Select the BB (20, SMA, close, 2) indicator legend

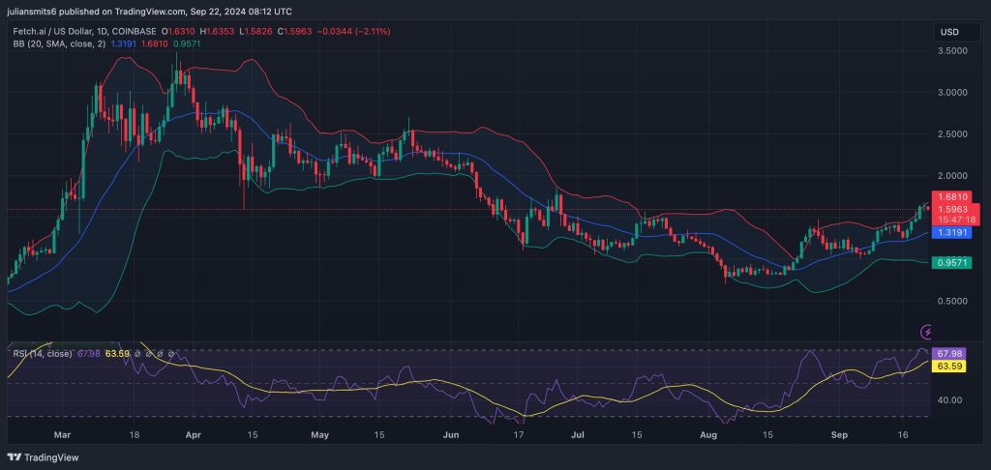coord(59,43)
